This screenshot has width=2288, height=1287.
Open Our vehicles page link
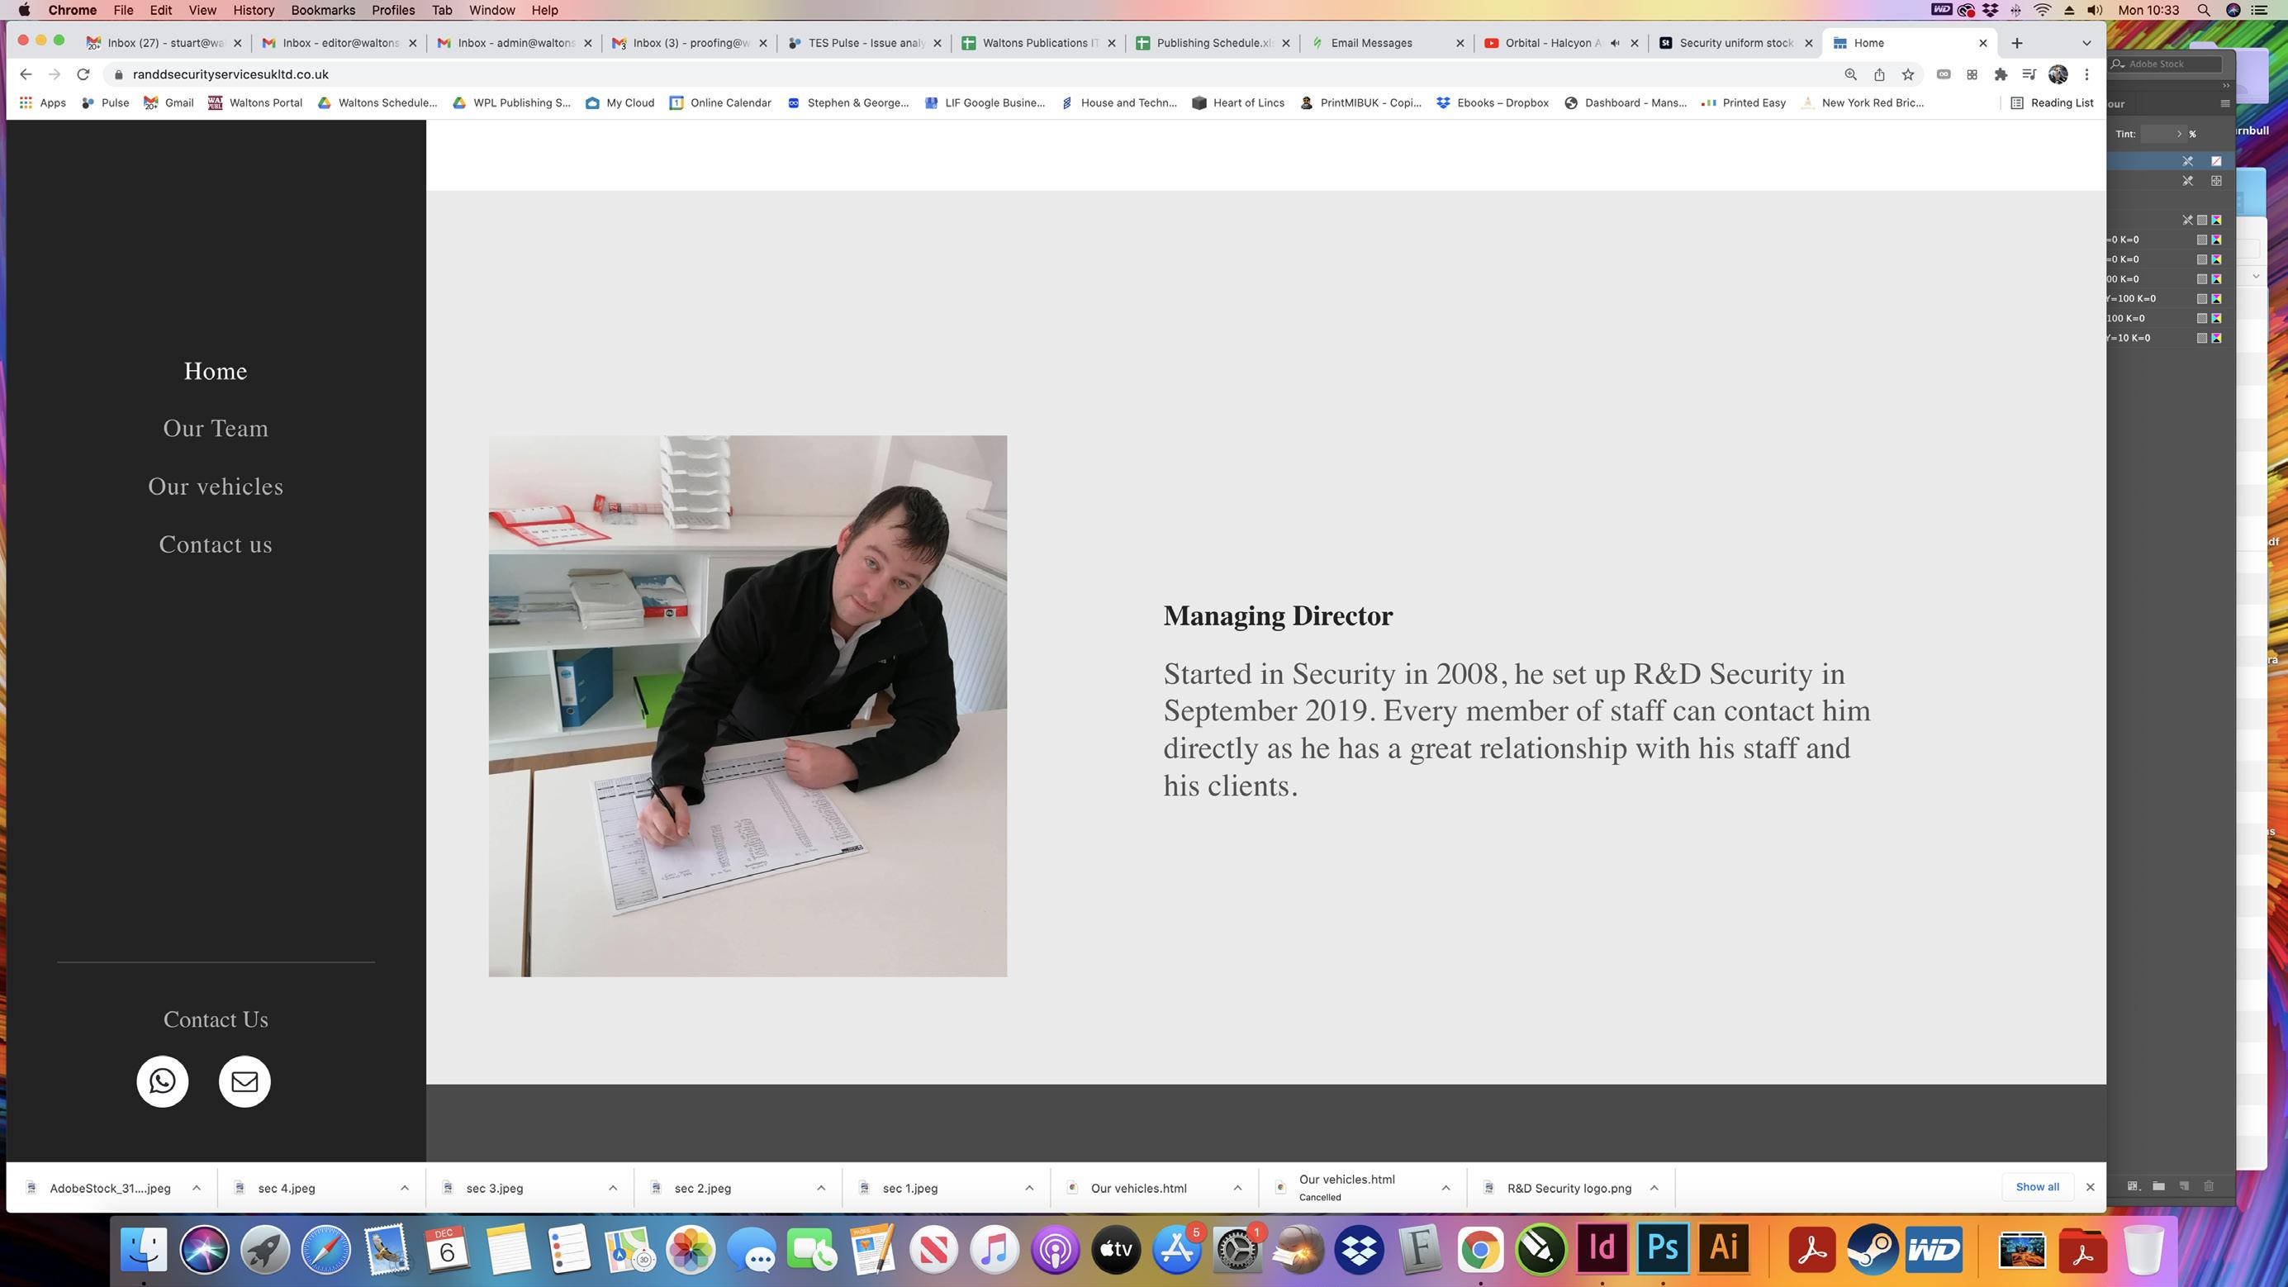(215, 487)
